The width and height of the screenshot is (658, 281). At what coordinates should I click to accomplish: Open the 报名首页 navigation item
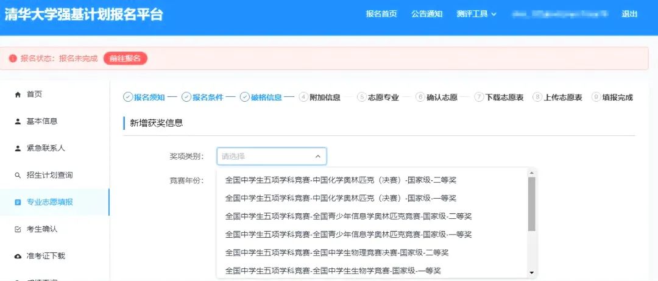(x=381, y=14)
